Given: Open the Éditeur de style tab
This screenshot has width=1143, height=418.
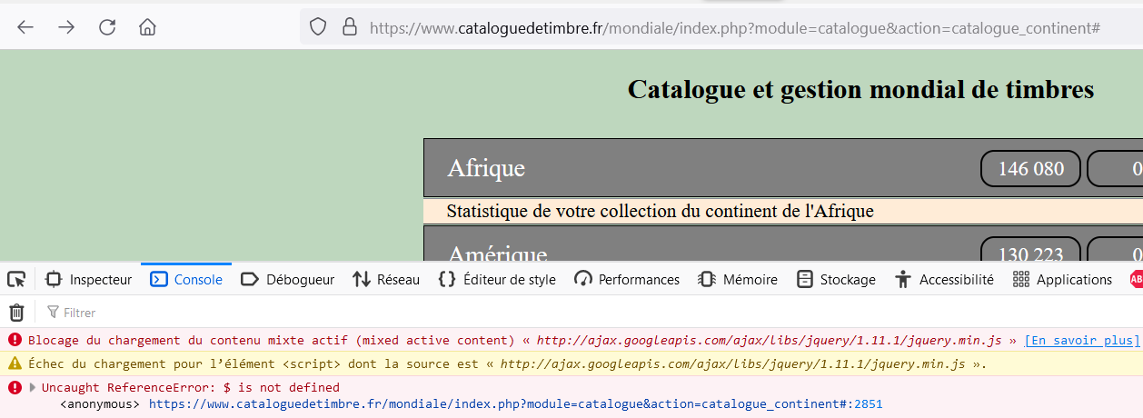Looking at the screenshot, I should pos(497,279).
